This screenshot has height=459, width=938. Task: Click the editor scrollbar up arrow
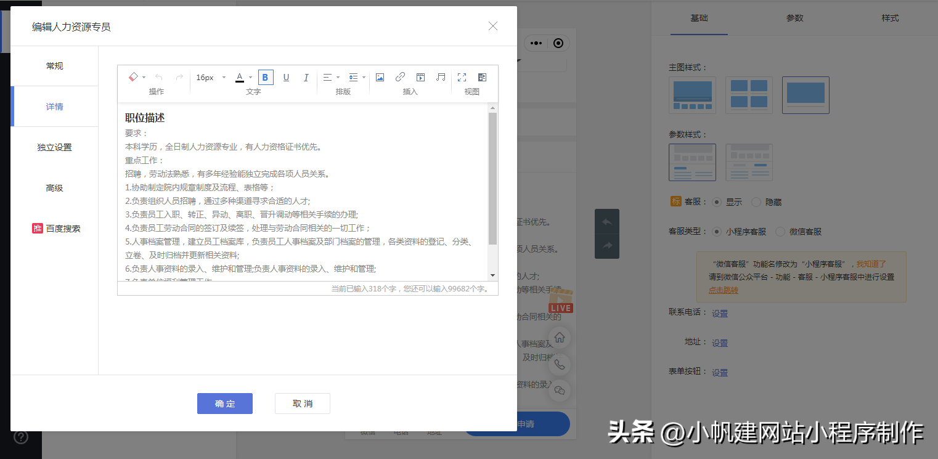[x=492, y=107]
